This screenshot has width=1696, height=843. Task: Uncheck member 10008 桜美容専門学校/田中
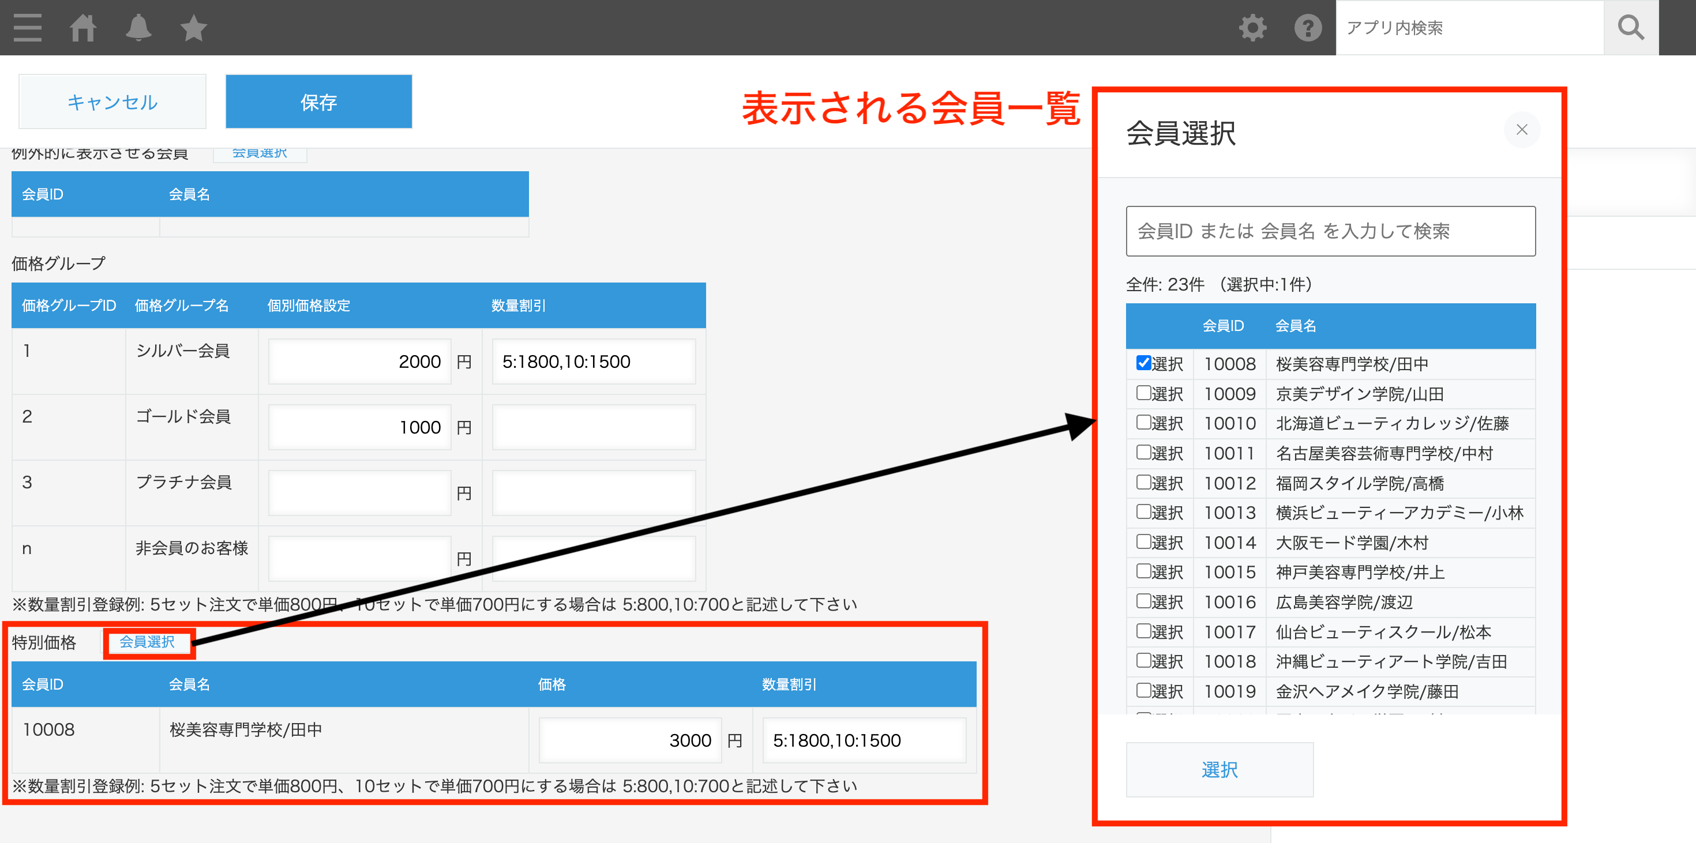click(1143, 363)
